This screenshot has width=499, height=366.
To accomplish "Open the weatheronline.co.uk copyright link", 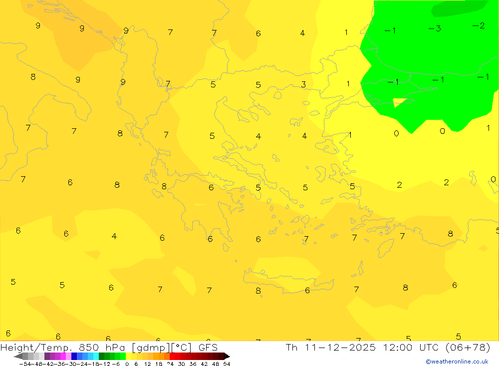I will point(457,362).
